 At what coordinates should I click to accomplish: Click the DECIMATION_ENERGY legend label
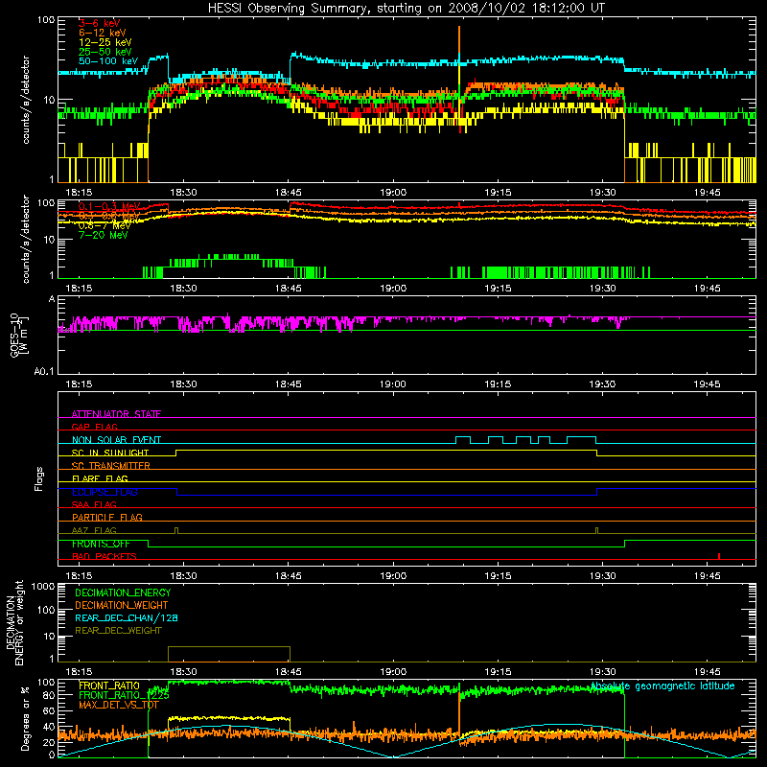pos(123,593)
